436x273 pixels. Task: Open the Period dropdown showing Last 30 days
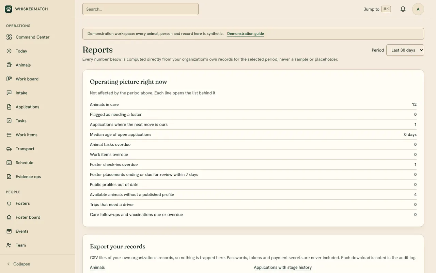pyautogui.click(x=405, y=50)
